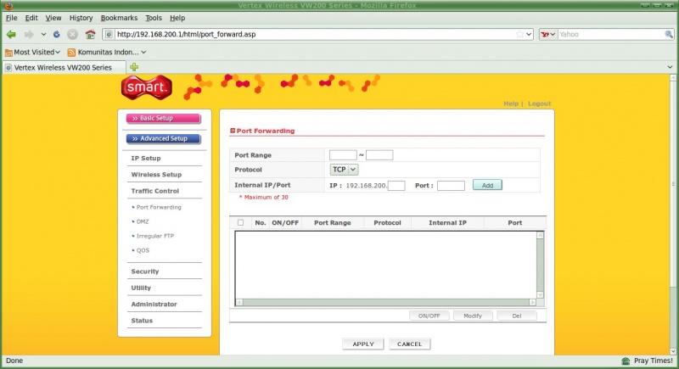Go to the browser Home page icon

[90, 35]
